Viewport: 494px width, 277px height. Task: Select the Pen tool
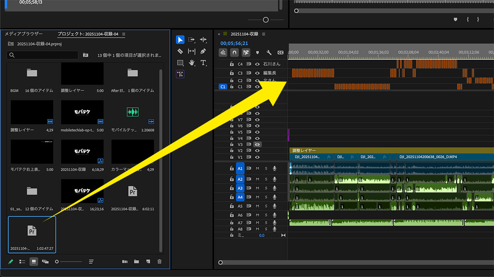(x=203, y=51)
